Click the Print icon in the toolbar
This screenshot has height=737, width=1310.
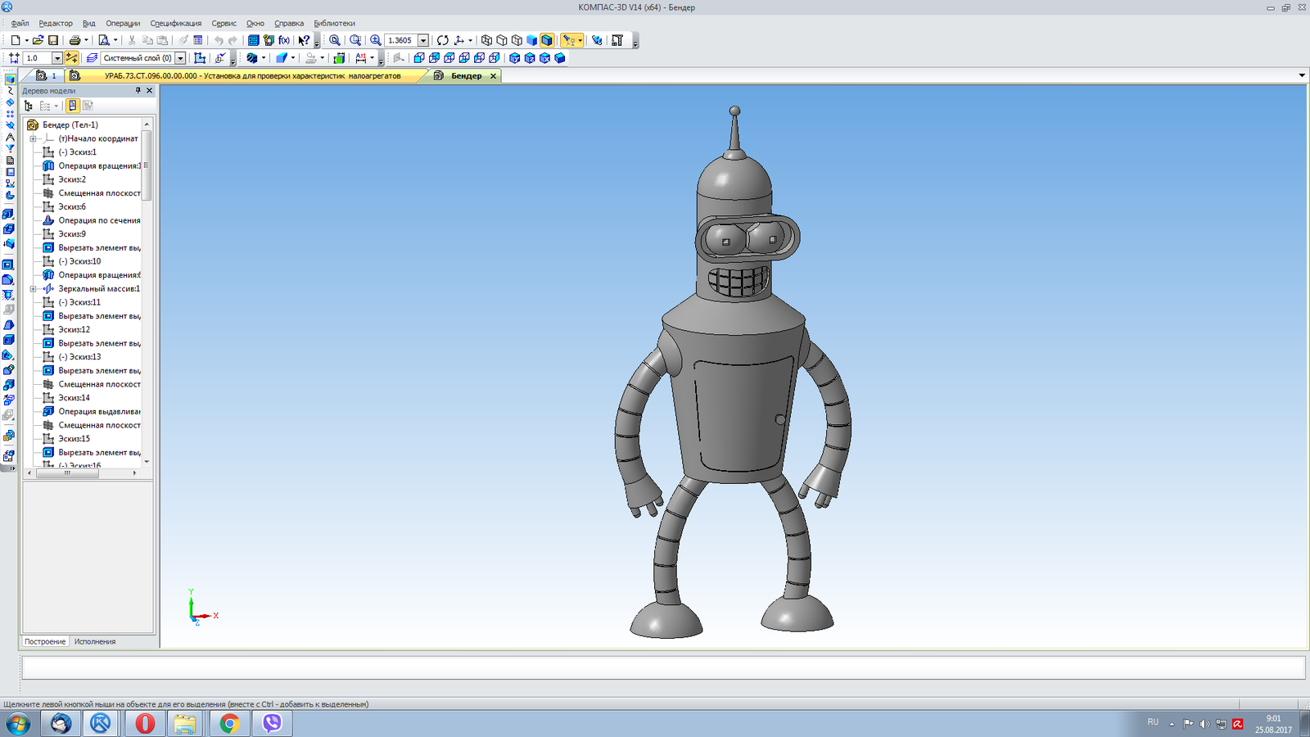(x=75, y=40)
